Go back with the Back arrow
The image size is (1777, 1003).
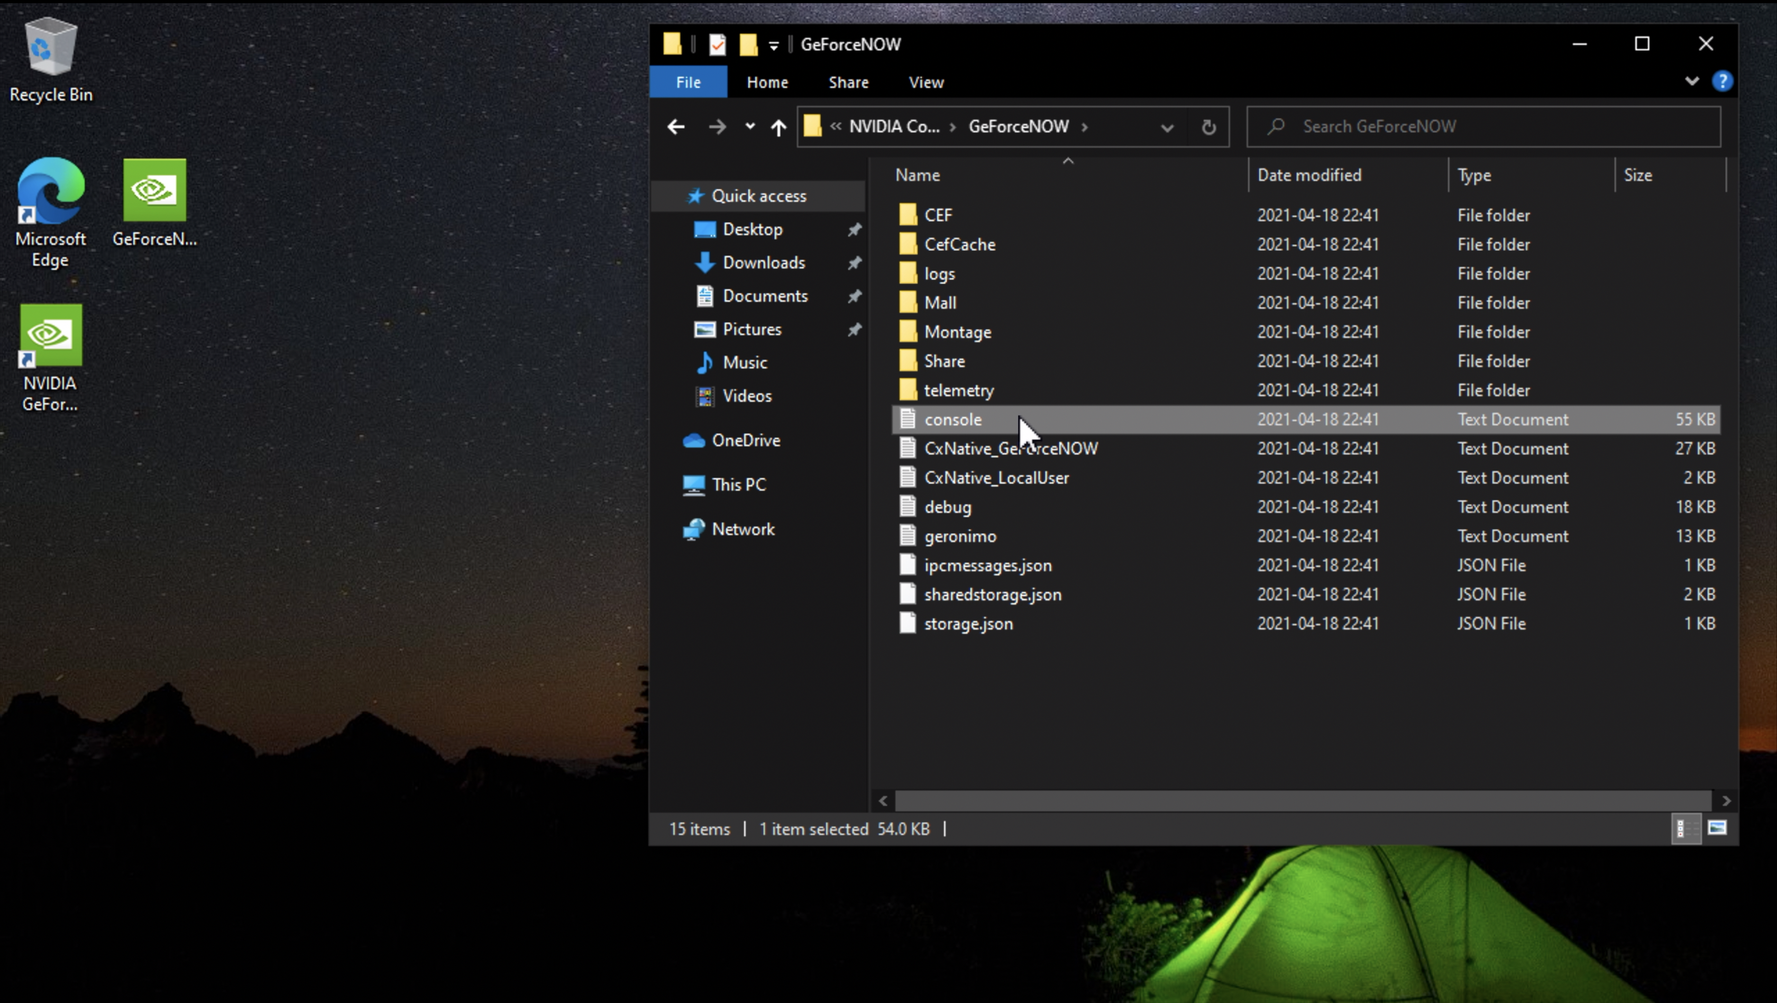(x=676, y=127)
